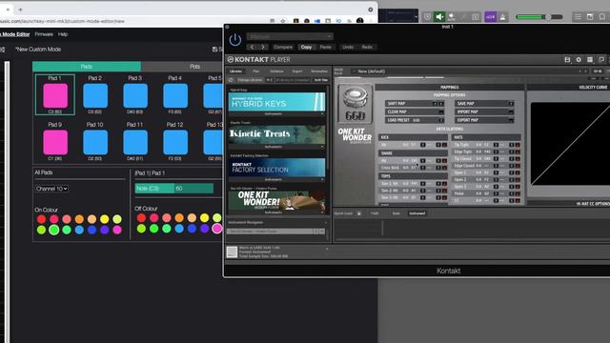Toggle Cross Stick red learn button

pyautogui.click(x=444, y=168)
